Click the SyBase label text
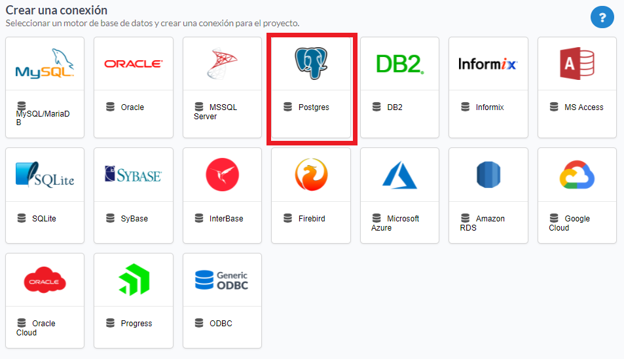This screenshot has width=624, height=359. pos(134,219)
